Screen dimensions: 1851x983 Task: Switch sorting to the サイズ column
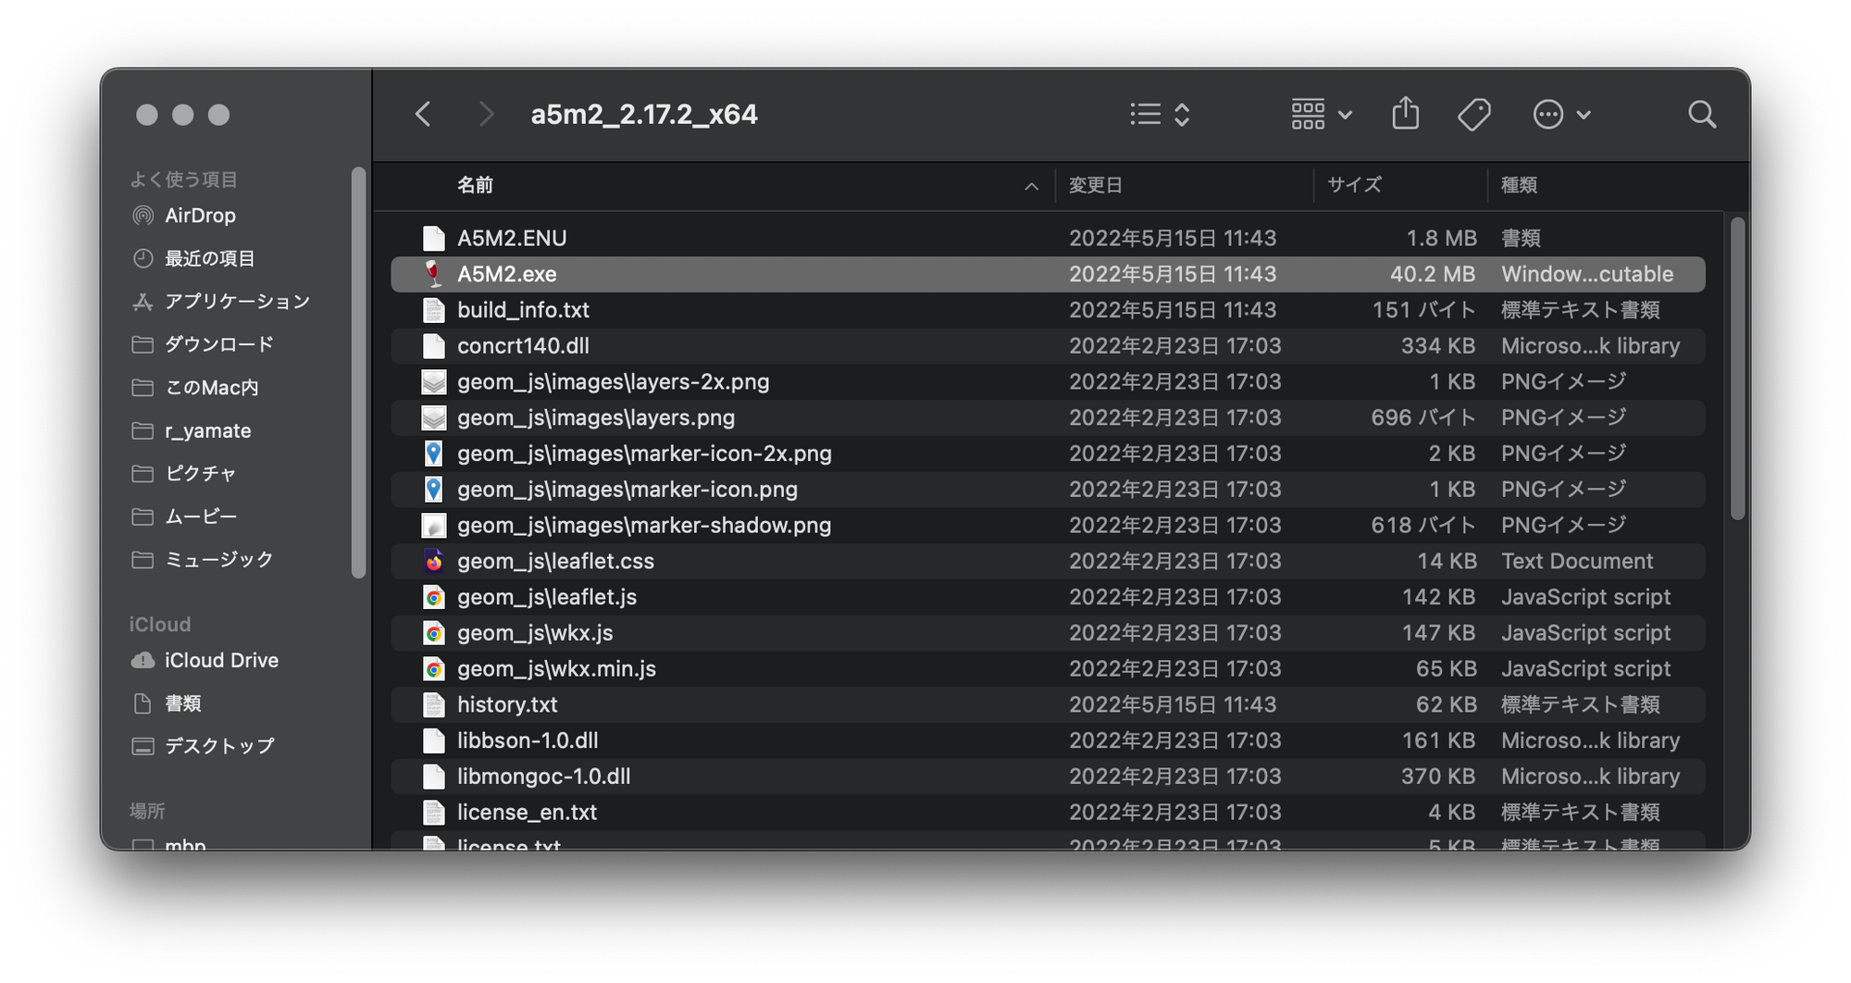pyautogui.click(x=1354, y=185)
